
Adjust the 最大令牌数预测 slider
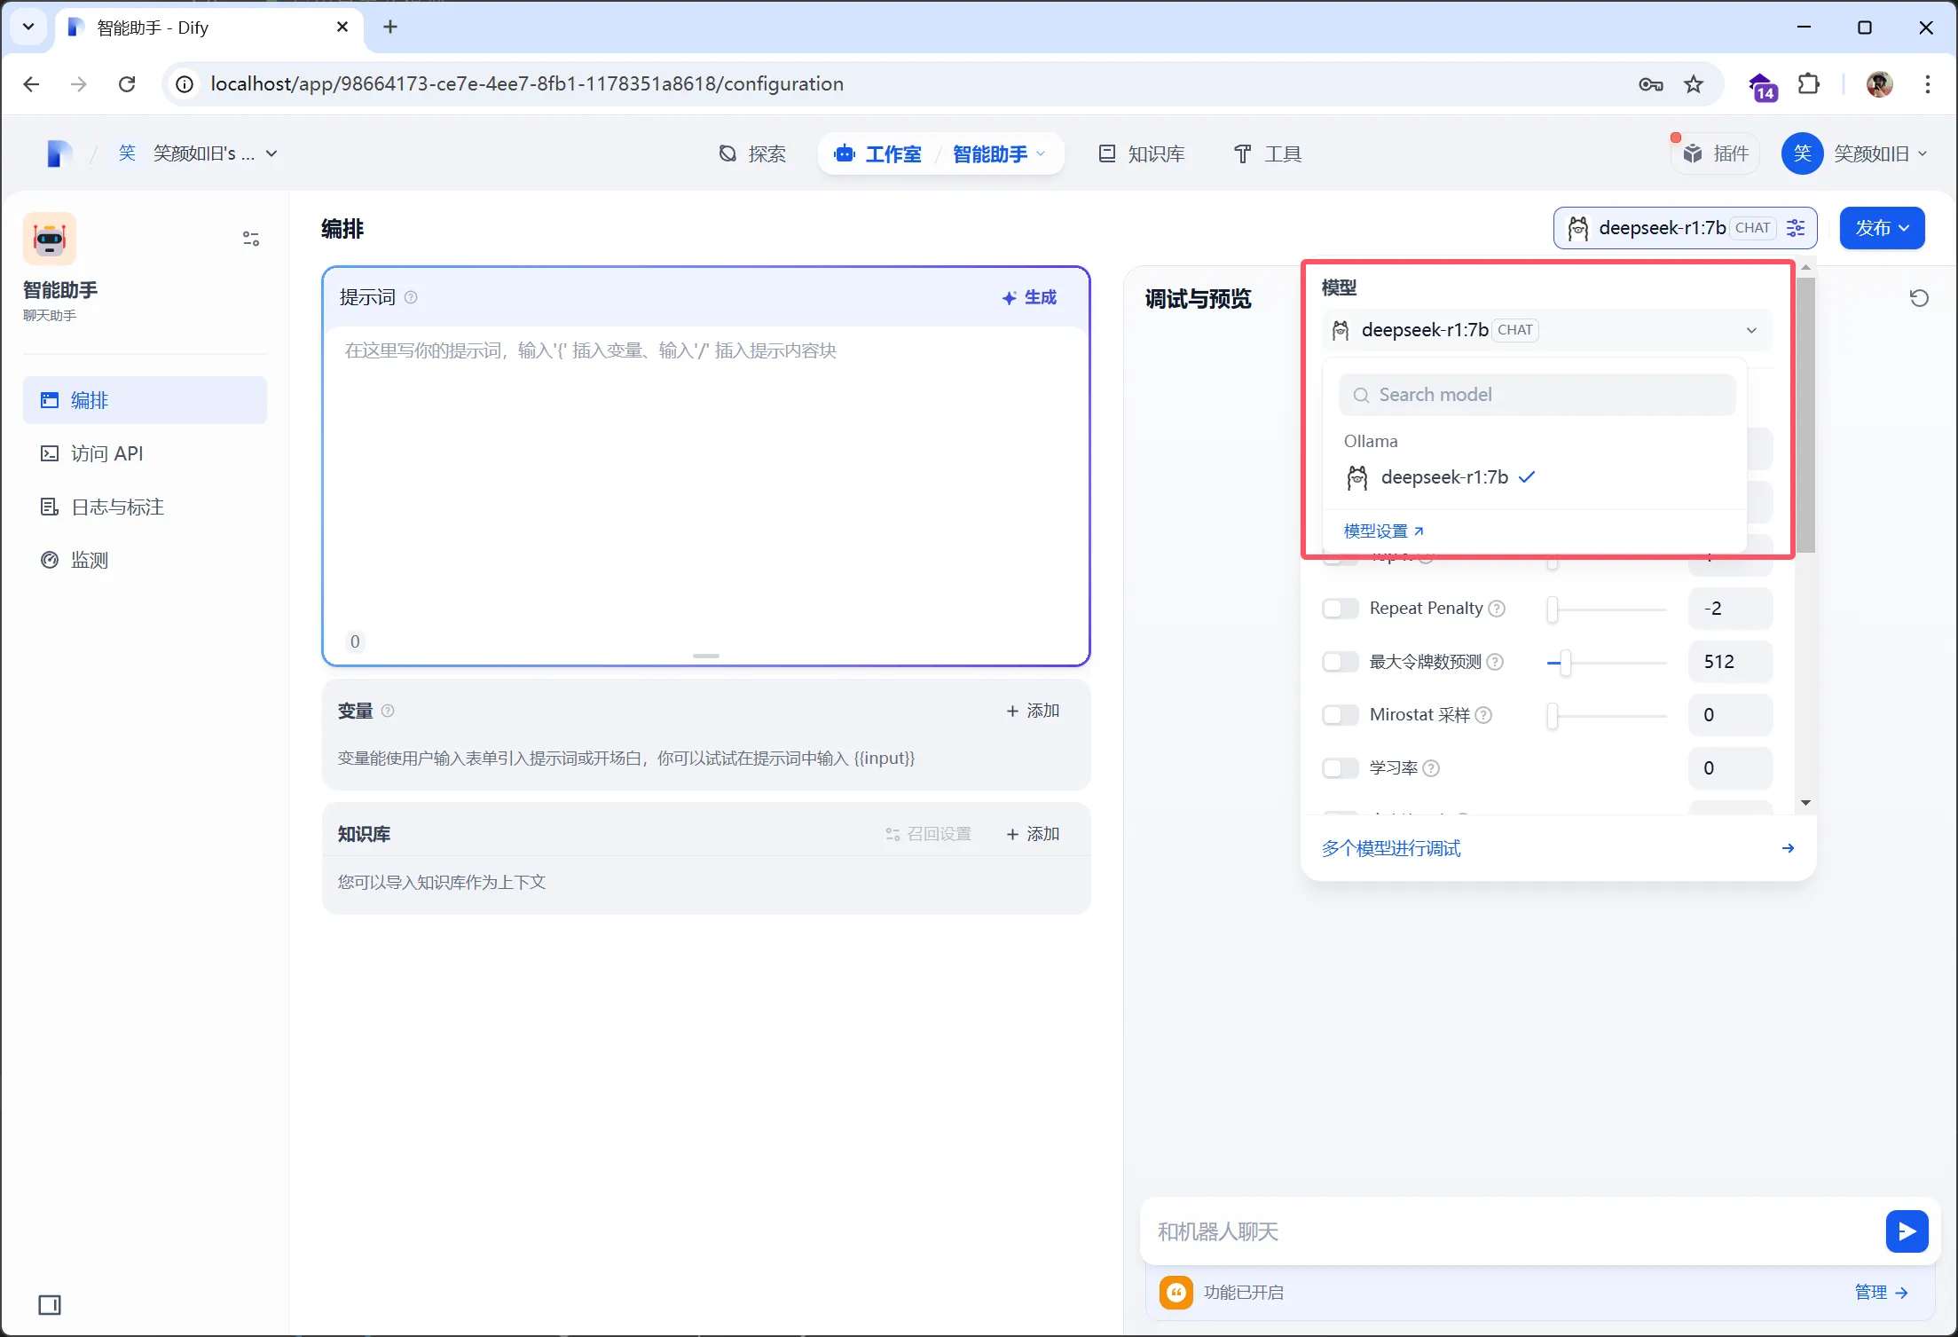coord(1608,663)
